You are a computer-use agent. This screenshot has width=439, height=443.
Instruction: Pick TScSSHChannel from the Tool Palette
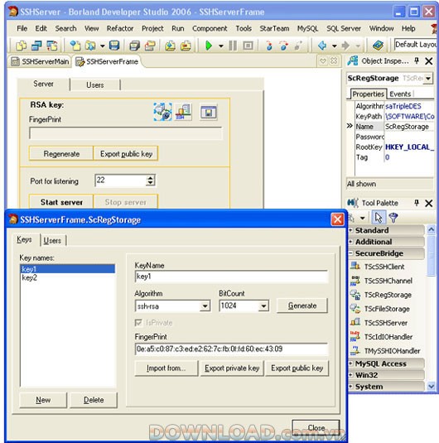(x=388, y=281)
